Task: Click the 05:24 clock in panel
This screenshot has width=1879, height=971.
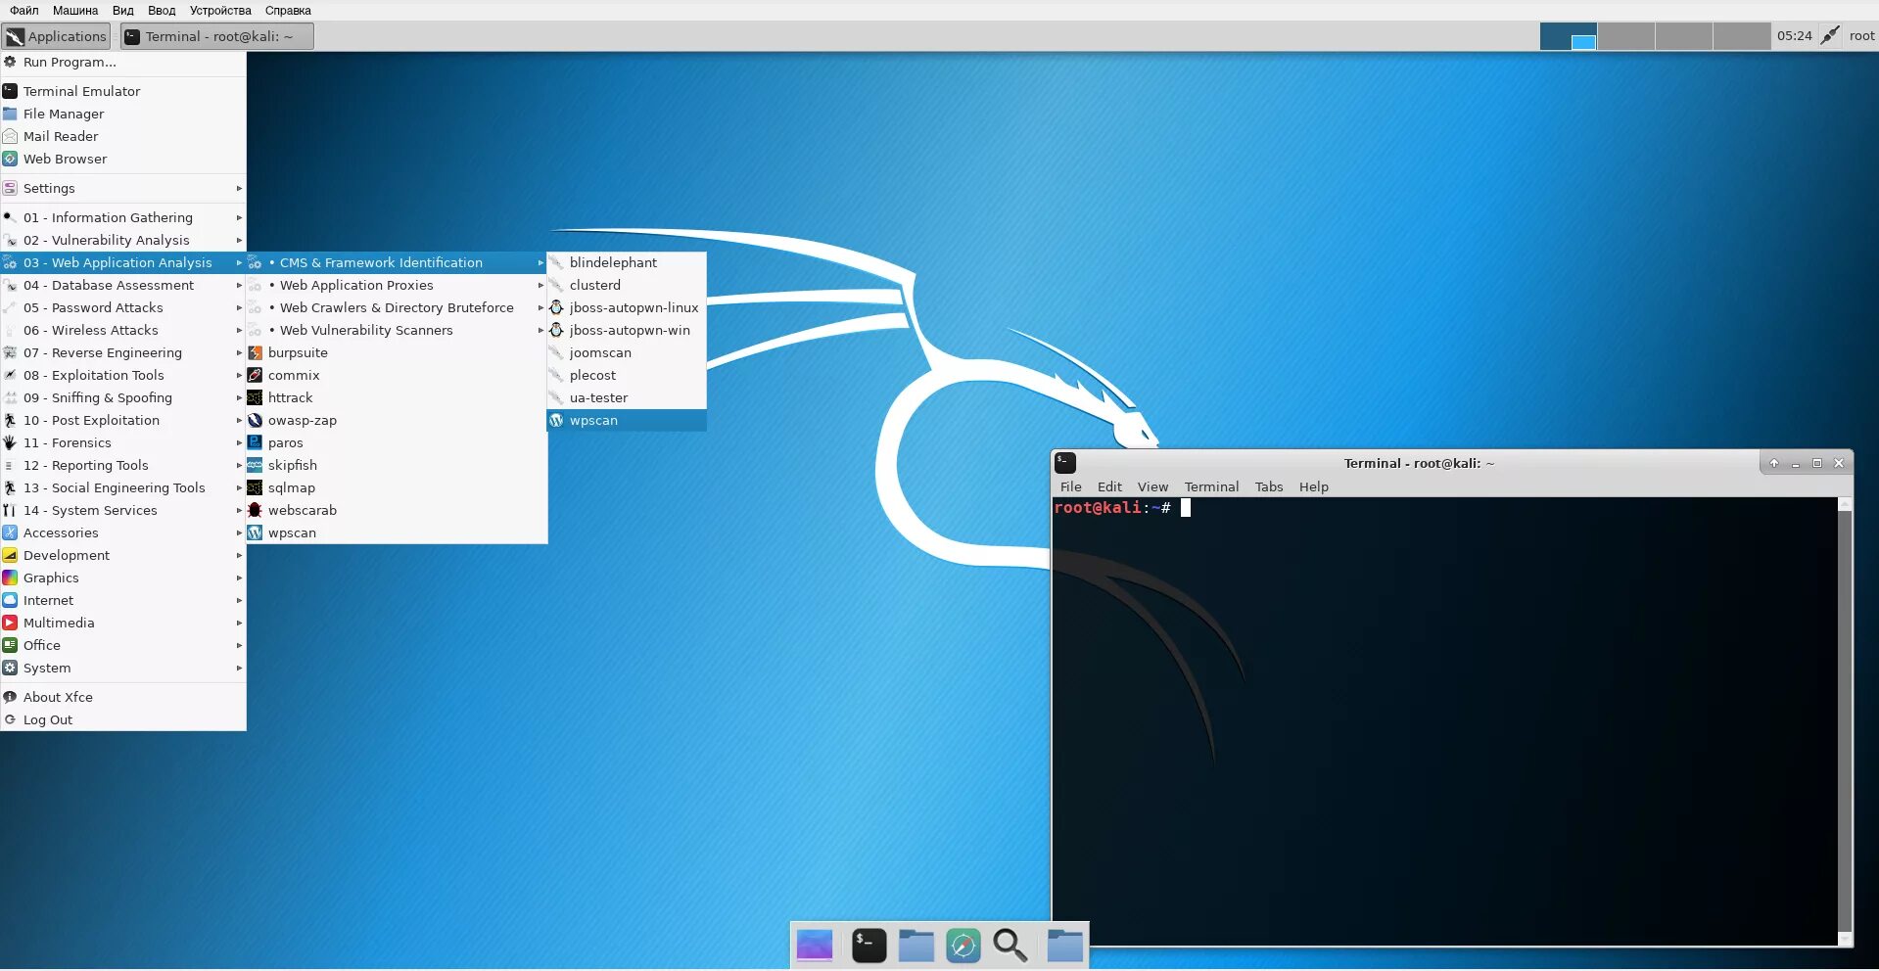Action: pyautogui.click(x=1794, y=36)
